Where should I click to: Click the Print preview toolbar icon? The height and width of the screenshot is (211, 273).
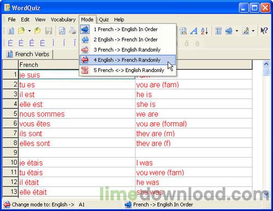tap(62, 31)
